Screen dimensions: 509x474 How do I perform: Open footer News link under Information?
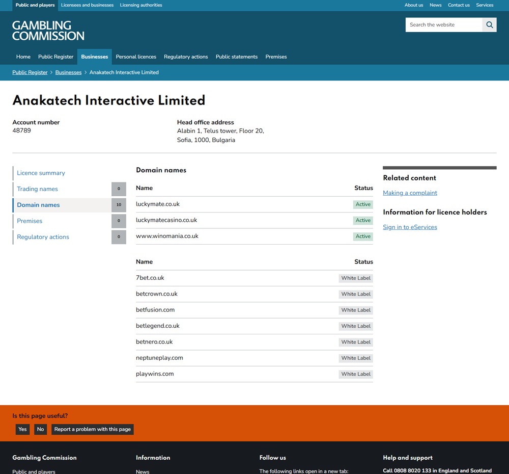click(143, 471)
